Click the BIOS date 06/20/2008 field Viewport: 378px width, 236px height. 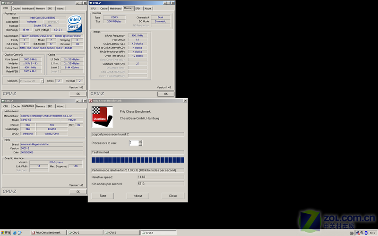coord(52,152)
